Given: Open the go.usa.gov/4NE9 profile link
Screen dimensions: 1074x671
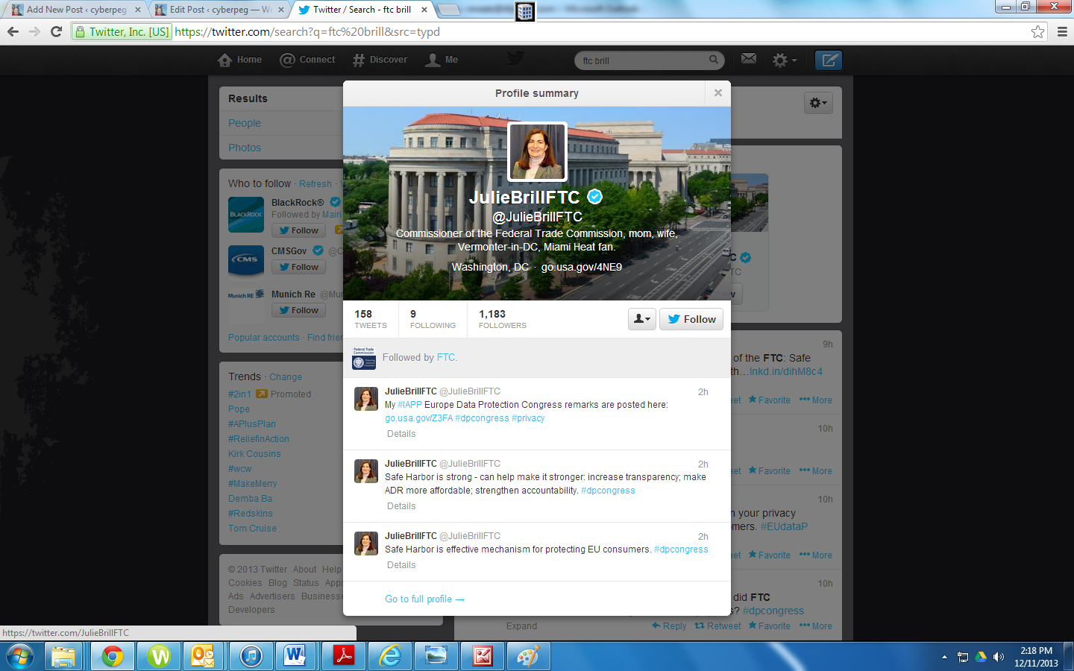Looking at the screenshot, I should [x=581, y=267].
